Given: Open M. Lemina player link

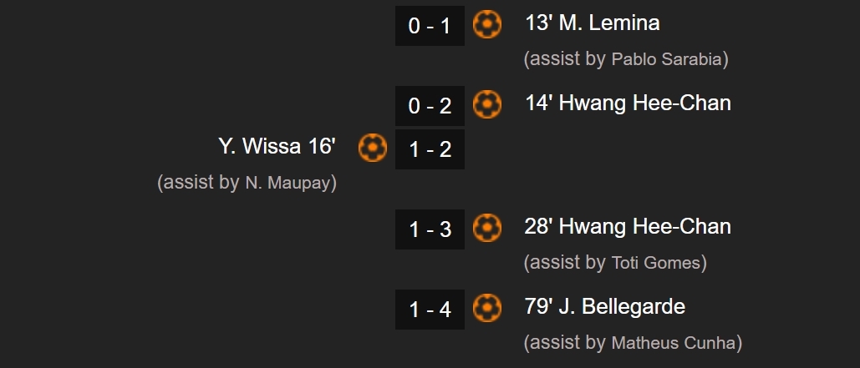Looking at the screenshot, I should coord(608,23).
